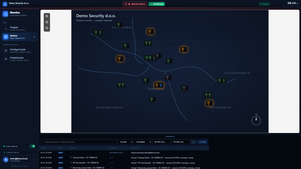
Task: Click the Povezan connection status badge
Action: pyautogui.click(x=264, y=4)
